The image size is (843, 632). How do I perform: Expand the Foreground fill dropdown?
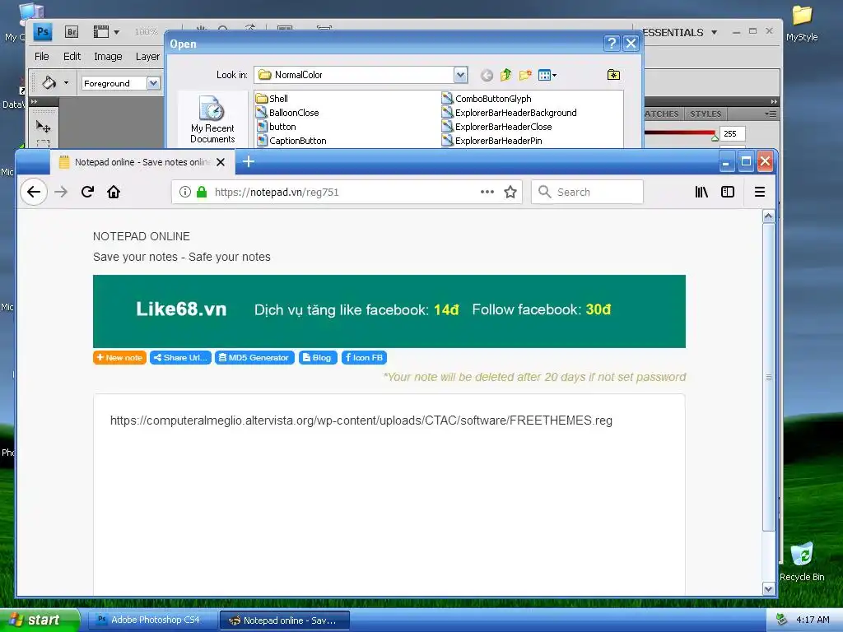(x=153, y=83)
